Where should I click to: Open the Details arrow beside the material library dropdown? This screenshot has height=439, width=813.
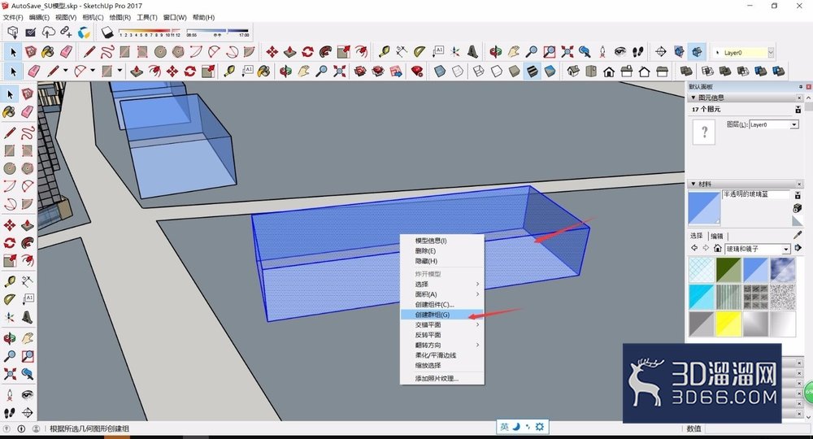(x=798, y=249)
